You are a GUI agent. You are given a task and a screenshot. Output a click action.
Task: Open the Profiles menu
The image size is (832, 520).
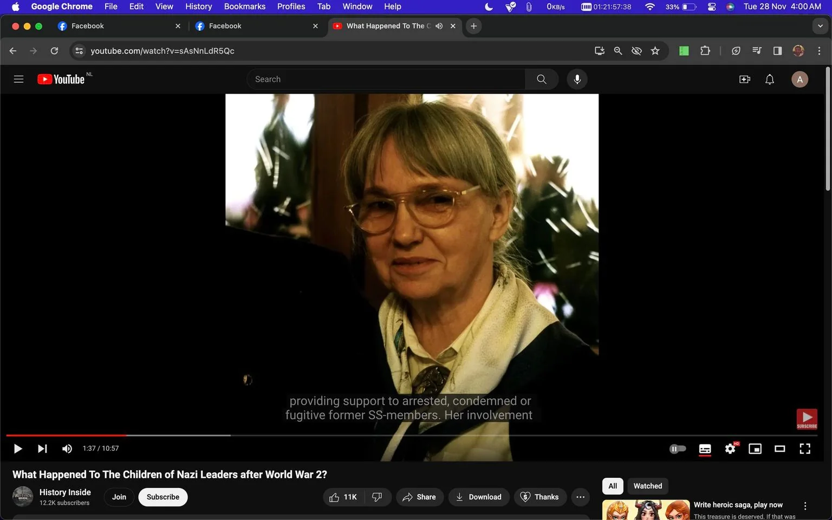pyautogui.click(x=291, y=6)
